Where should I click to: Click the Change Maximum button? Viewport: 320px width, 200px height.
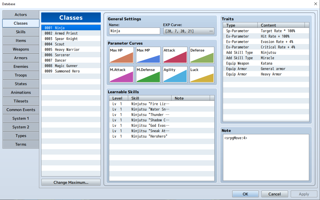[71, 182]
